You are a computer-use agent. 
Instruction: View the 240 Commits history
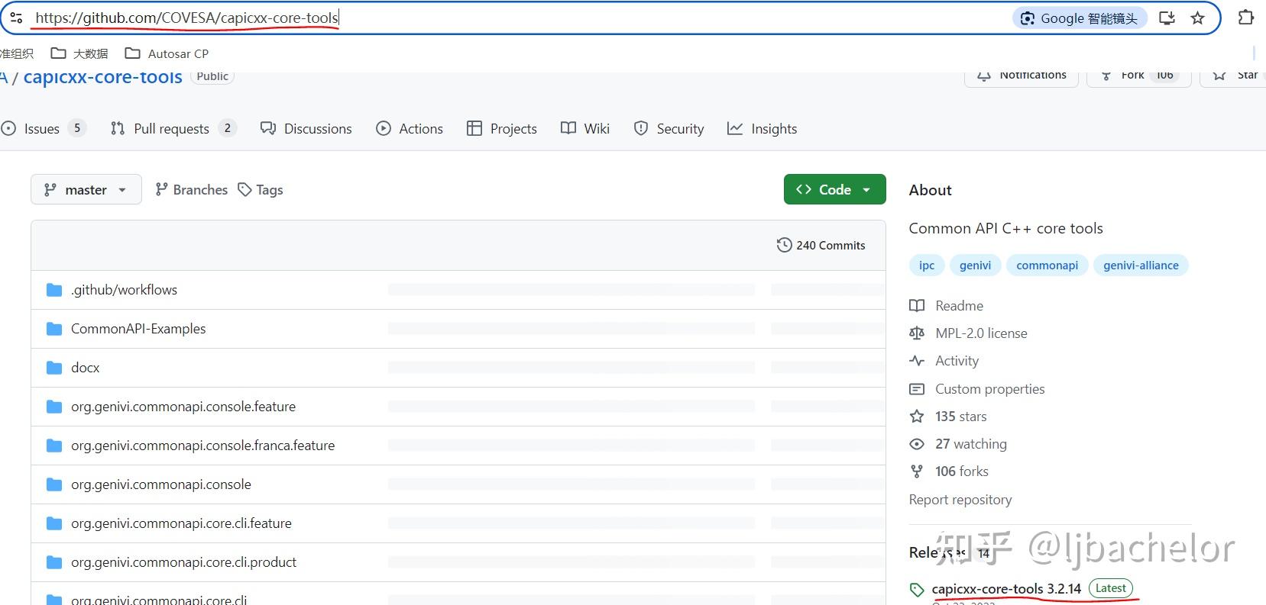821,245
